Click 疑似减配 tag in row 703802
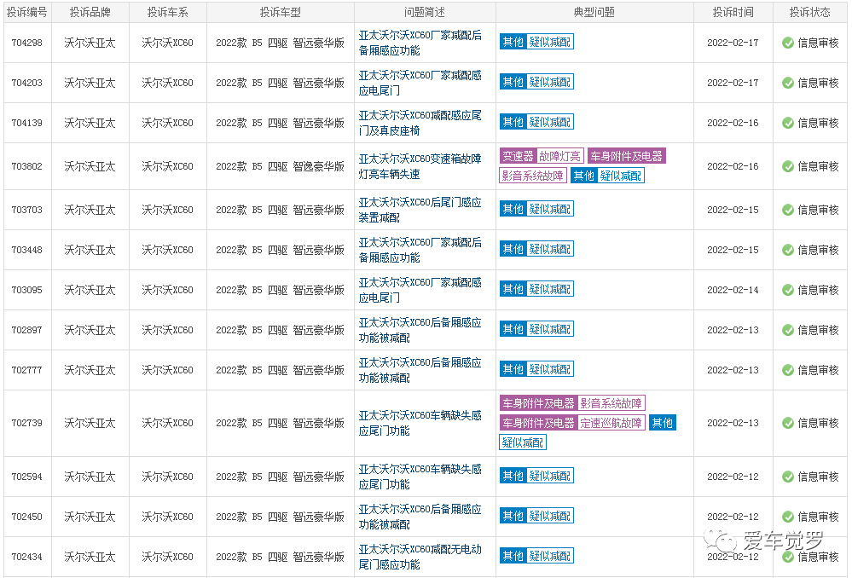The width and height of the screenshot is (852, 578). tap(621, 176)
